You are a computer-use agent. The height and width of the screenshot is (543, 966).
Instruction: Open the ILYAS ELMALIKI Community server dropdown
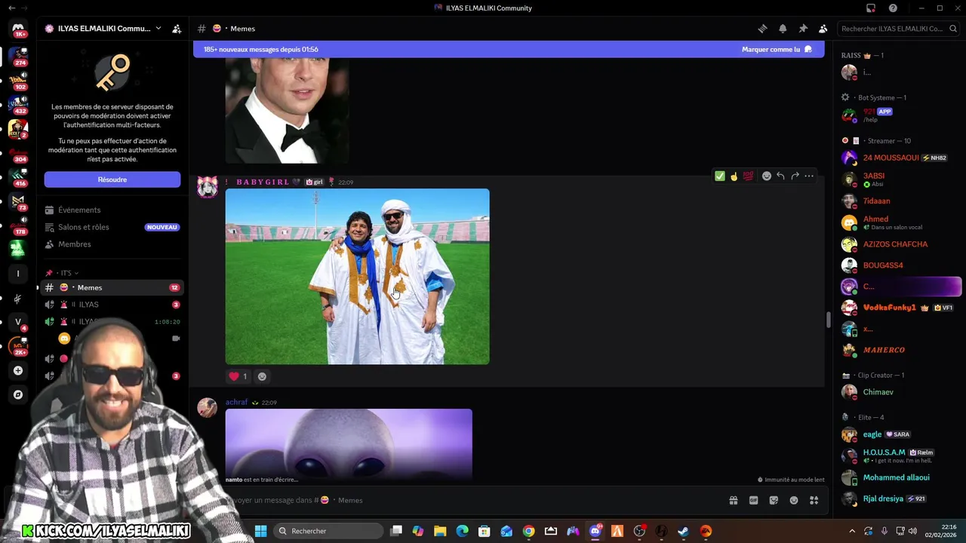(x=103, y=29)
